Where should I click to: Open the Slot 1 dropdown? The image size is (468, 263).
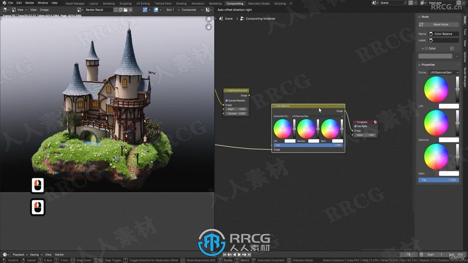point(173,10)
